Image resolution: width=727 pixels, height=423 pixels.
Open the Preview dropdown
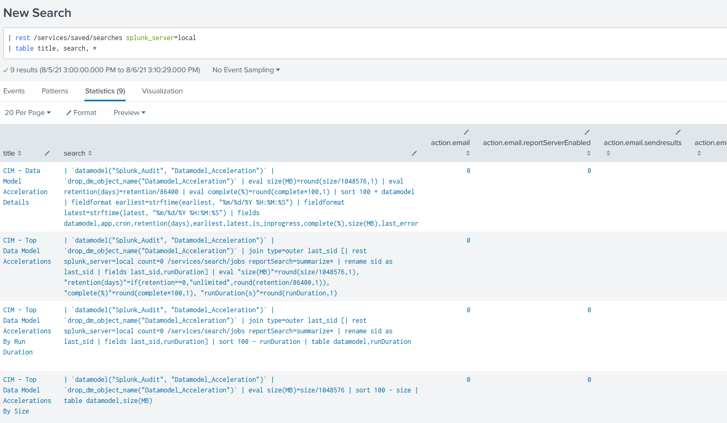pos(129,112)
